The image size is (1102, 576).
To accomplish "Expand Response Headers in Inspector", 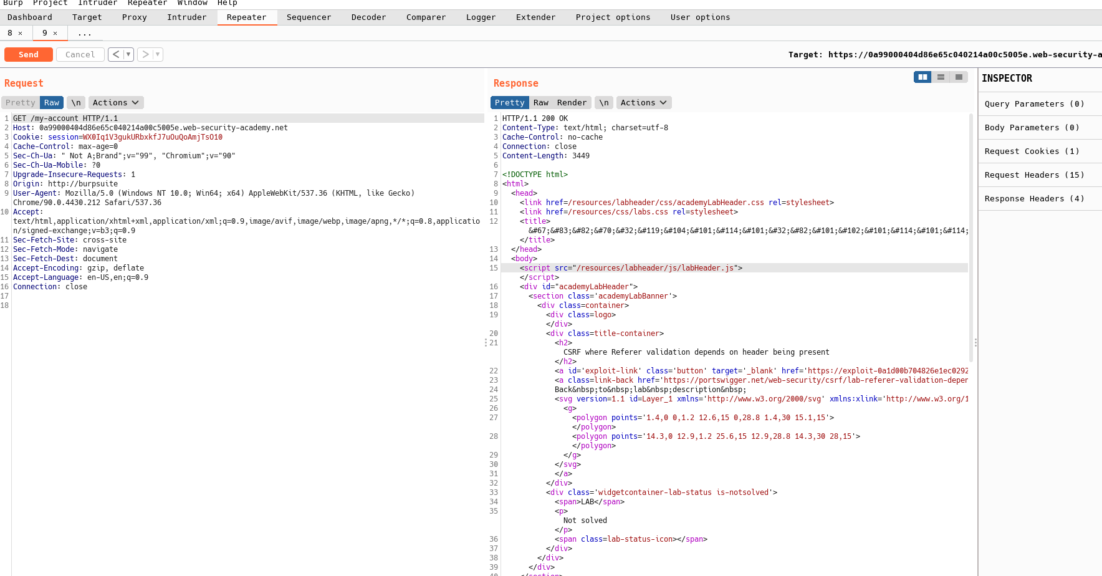I will coord(1040,199).
